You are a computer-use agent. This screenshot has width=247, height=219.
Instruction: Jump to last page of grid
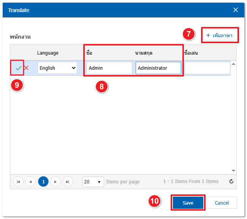(68, 181)
